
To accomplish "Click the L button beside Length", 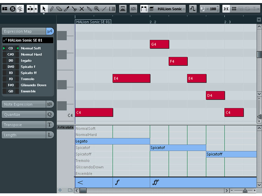I will [50, 135].
